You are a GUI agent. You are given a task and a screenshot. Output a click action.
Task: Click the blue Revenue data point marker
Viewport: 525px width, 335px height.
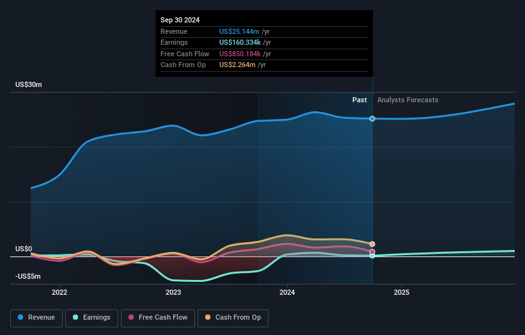pos(372,119)
